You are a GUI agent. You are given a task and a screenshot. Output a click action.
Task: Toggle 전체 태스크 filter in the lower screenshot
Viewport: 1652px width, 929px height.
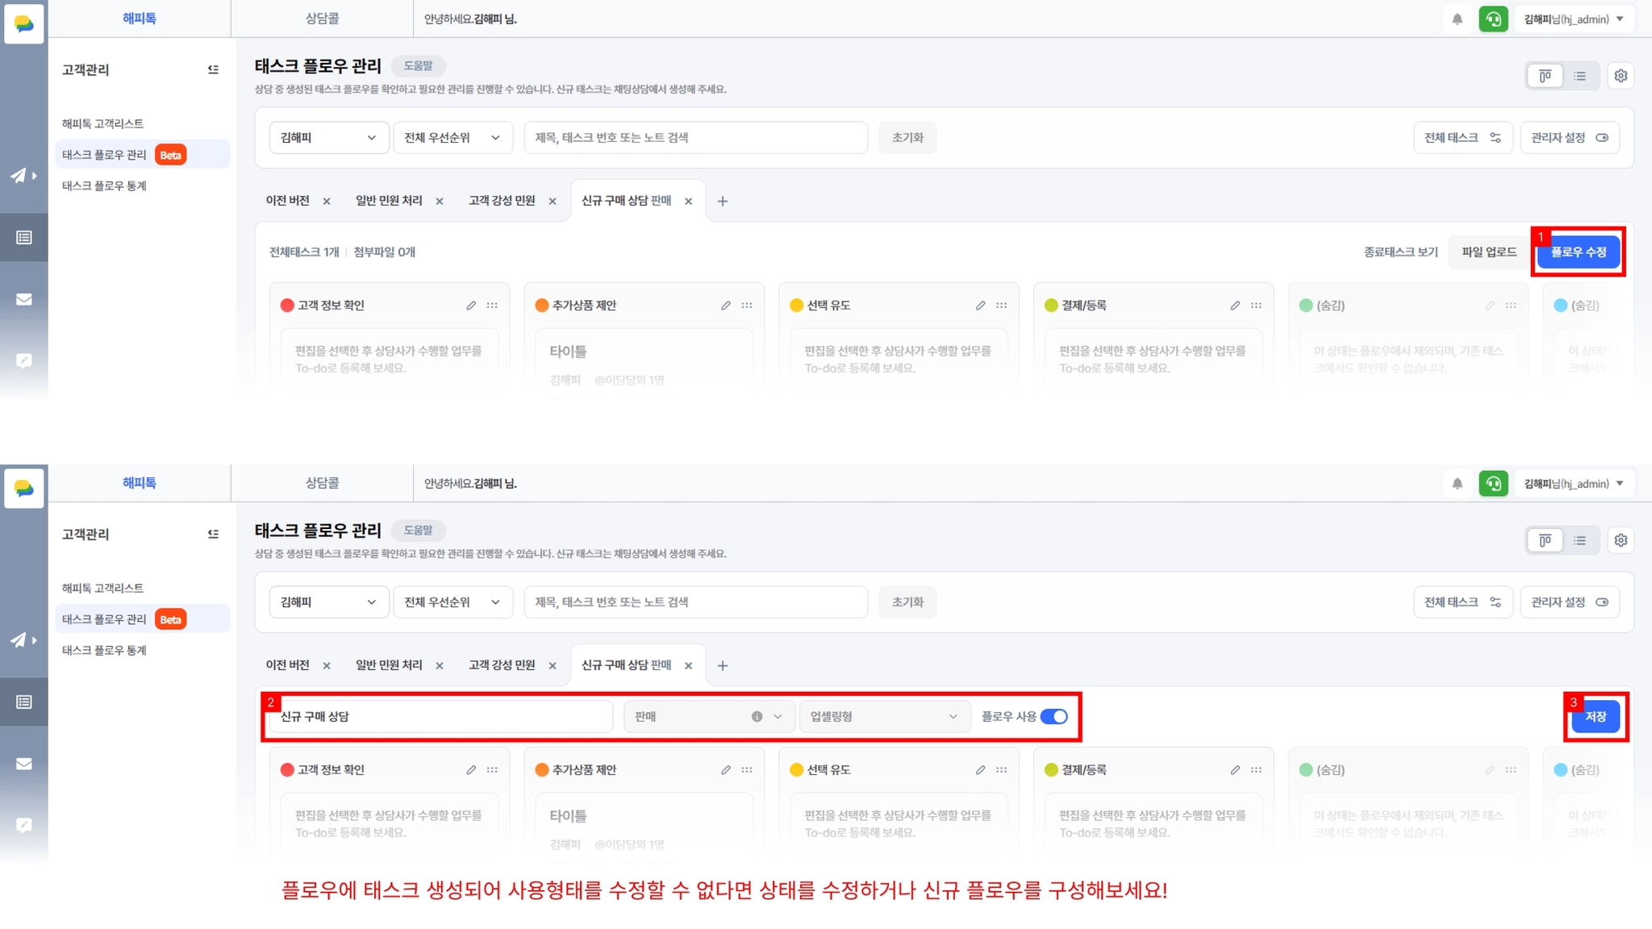(x=1462, y=602)
